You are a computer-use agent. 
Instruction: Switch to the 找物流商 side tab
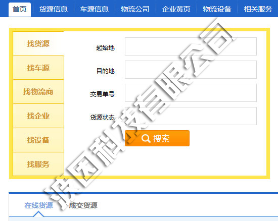(38, 92)
